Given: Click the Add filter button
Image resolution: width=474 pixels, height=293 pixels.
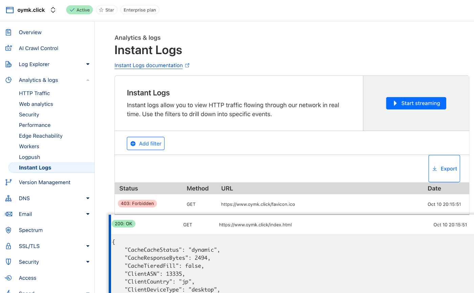Looking at the screenshot, I should pos(146,143).
